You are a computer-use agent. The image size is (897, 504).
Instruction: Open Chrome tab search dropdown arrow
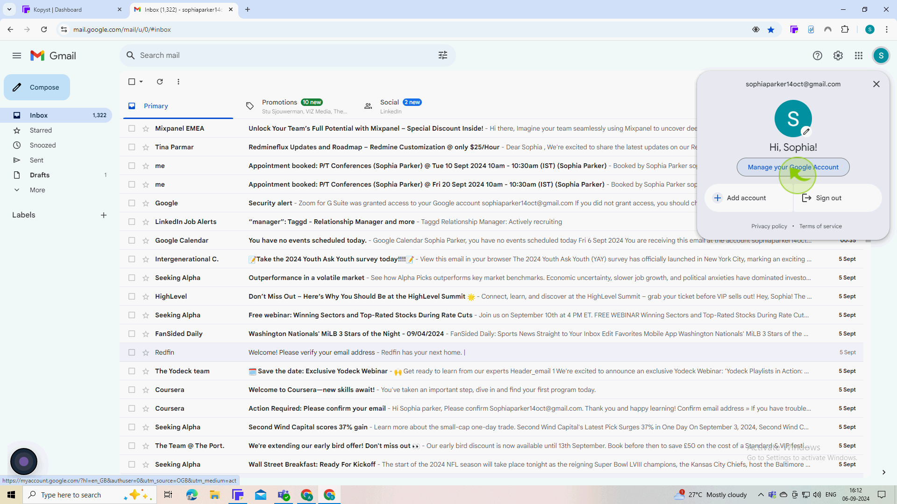click(9, 9)
